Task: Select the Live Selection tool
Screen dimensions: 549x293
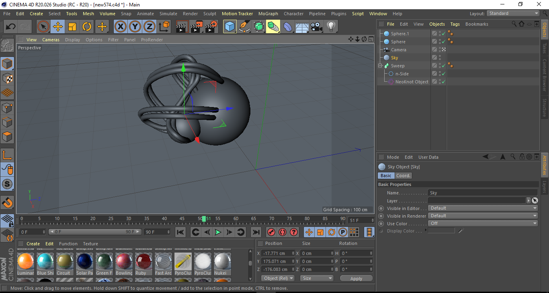Action: 43,27
